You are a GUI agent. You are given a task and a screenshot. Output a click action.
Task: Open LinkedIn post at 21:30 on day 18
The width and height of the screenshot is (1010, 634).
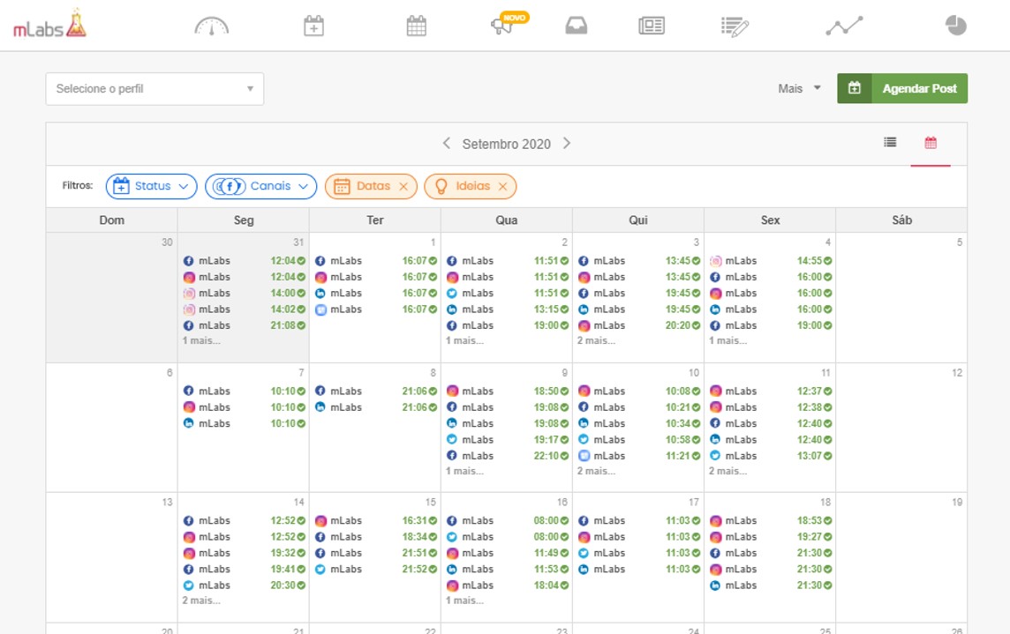coord(771,586)
